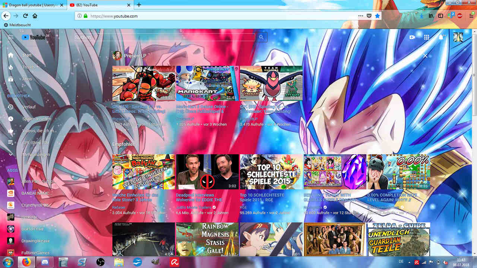Open GIMP from the taskbar
This screenshot has height=268, width=477.
[155, 262]
